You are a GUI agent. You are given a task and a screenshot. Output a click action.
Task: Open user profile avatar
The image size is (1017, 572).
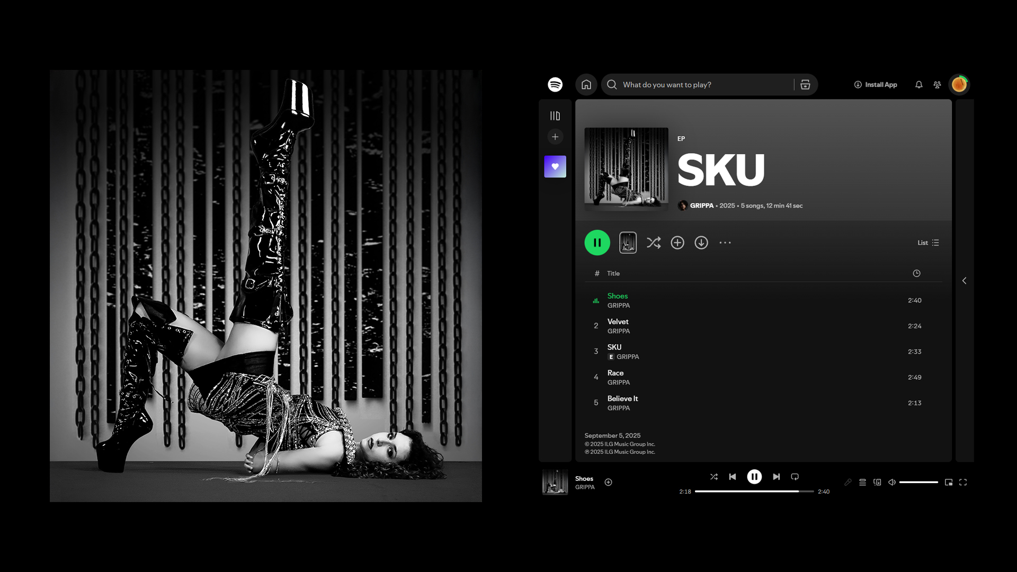coord(959,84)
